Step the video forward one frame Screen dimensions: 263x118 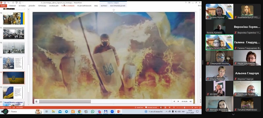[x=178, y=101]
